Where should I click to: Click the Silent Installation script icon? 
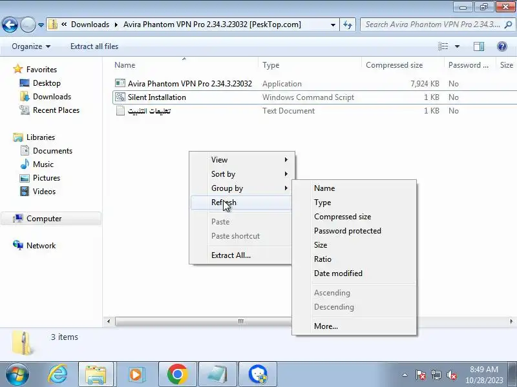[120, 97]
